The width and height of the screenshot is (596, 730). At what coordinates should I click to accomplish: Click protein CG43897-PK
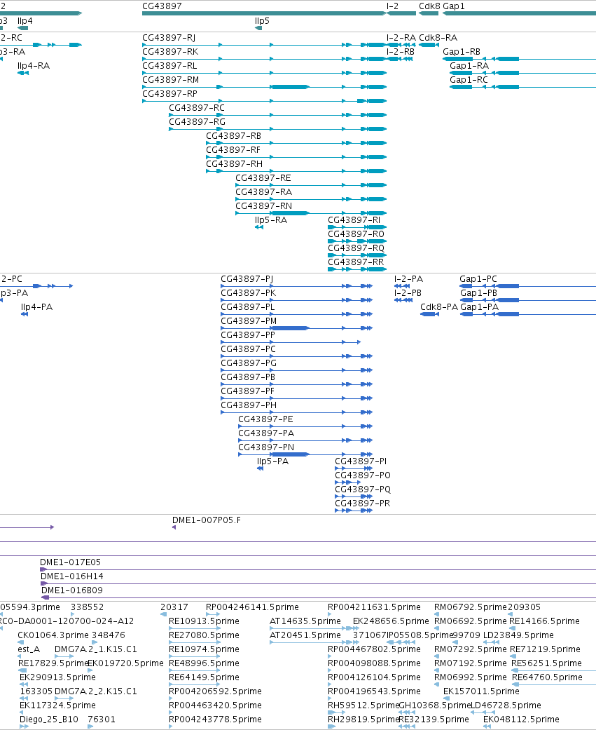pyautogui.click(x=248, y=293)
